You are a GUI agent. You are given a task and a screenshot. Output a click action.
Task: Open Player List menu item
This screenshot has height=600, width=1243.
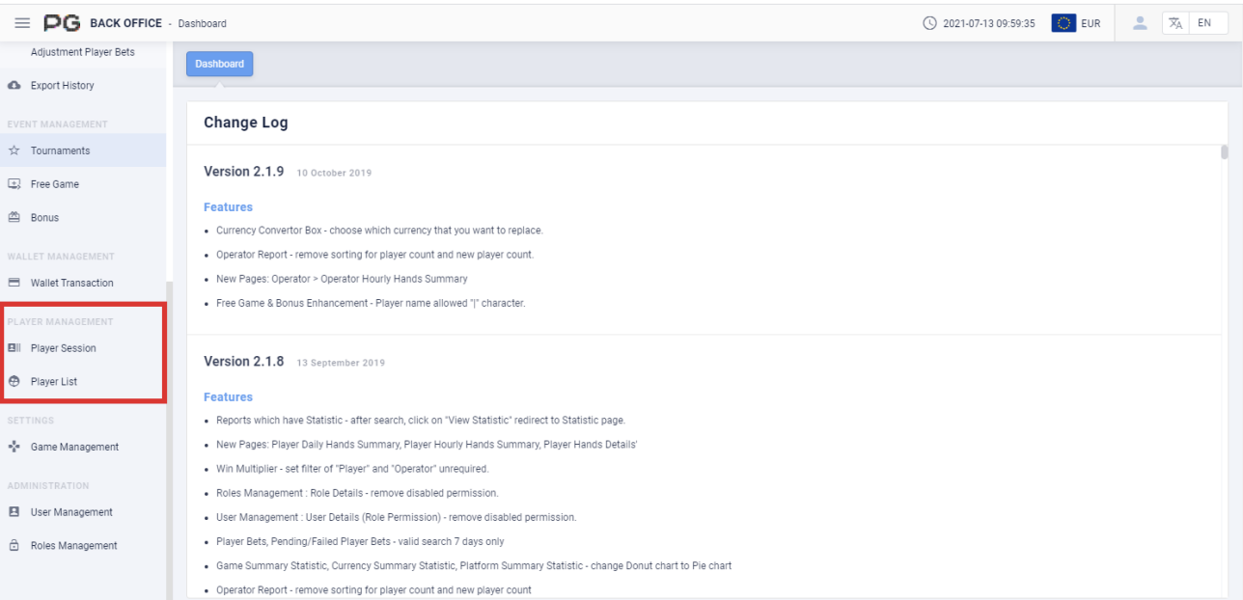54,382
